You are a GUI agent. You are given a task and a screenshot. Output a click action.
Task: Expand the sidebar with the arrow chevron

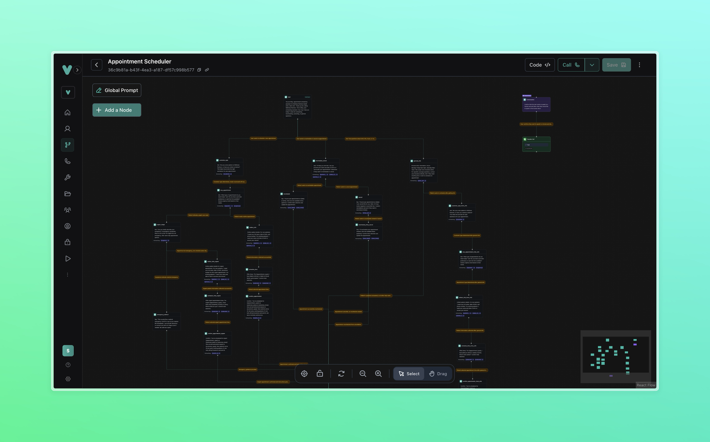(77, 70)
